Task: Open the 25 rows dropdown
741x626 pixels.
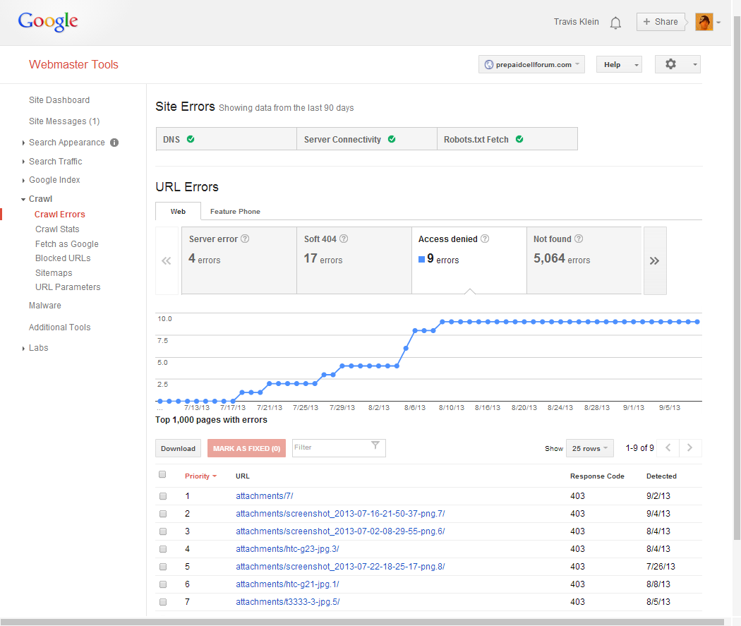Action: tap(590, 448)
